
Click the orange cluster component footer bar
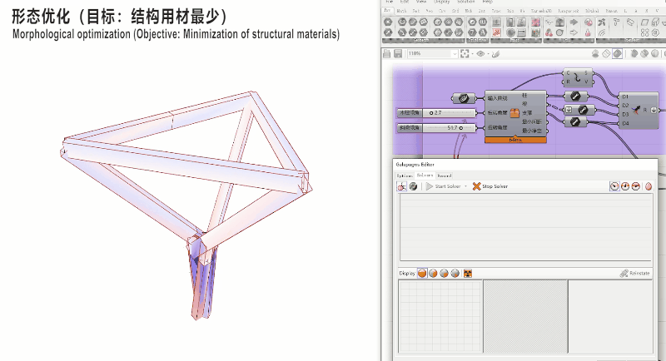tap(515, 140)
